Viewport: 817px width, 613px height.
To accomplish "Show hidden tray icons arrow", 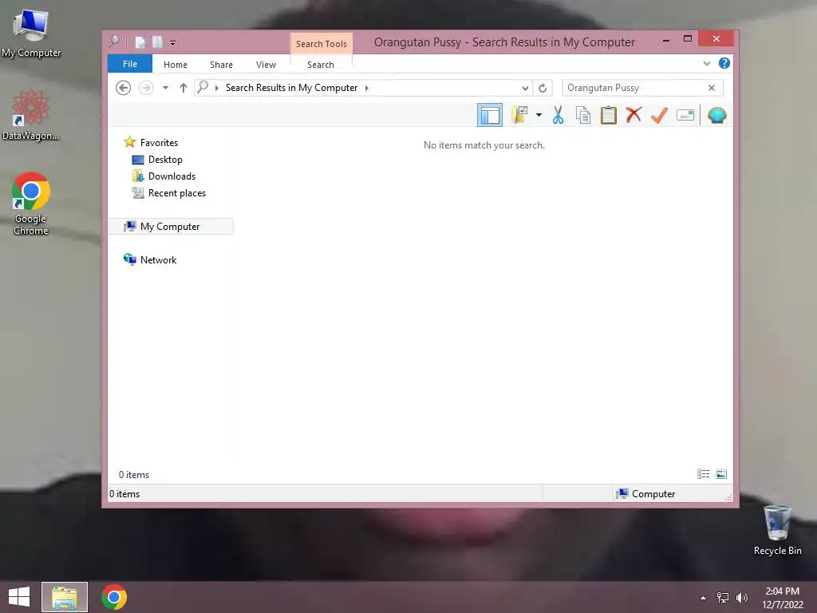I will pos(704,598).
